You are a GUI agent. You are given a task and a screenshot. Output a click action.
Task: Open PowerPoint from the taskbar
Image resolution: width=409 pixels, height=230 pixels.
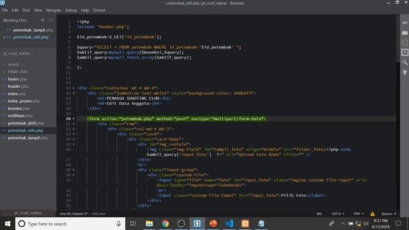[x=213, y=224]
